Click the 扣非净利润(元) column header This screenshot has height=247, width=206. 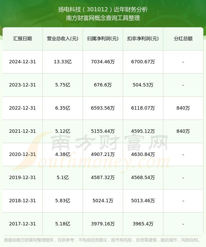(x=143, y=39)
